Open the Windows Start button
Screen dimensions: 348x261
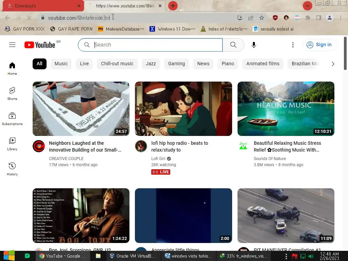pos(9,256)
